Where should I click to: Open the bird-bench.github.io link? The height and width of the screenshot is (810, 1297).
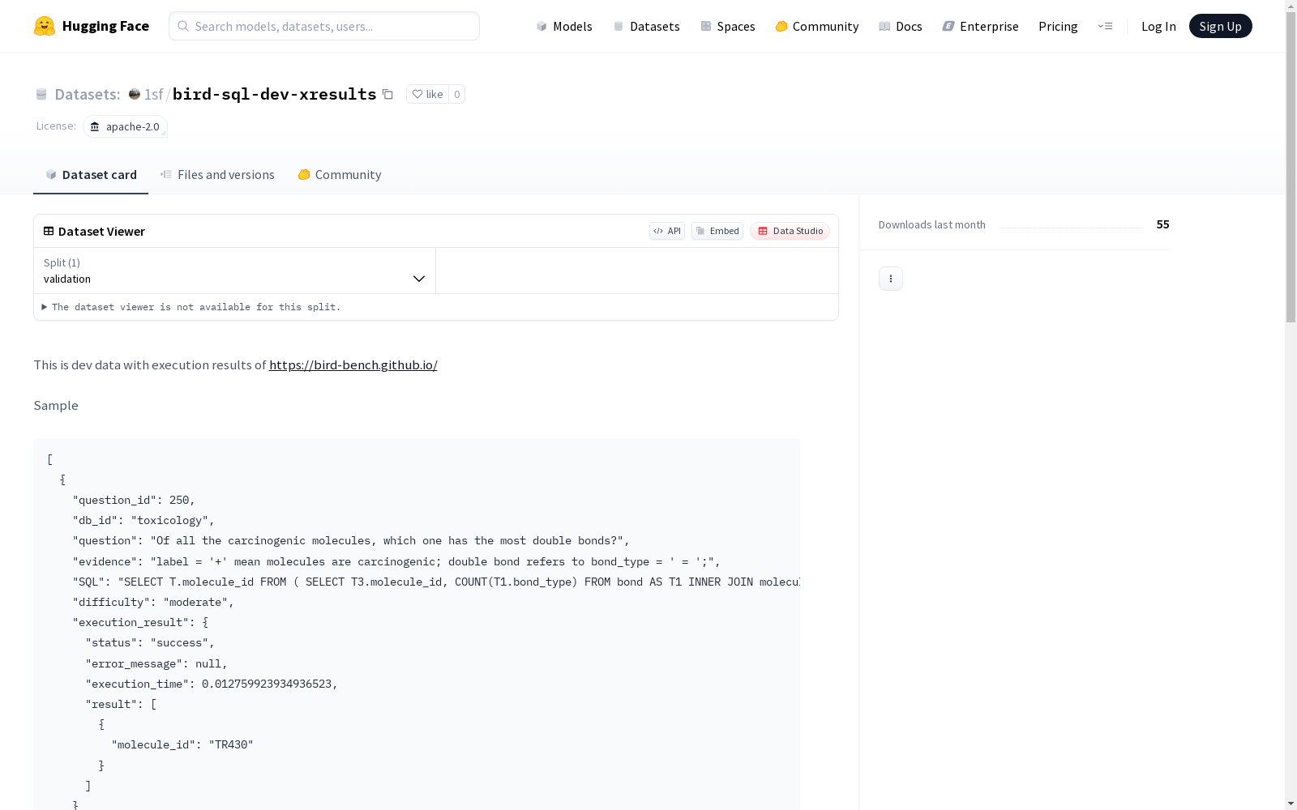pyautogui.click(x=353, y=364)
